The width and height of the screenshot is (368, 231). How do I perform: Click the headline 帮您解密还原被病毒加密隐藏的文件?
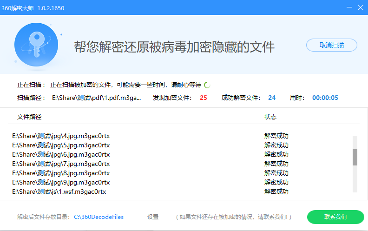tap(174, 47)
